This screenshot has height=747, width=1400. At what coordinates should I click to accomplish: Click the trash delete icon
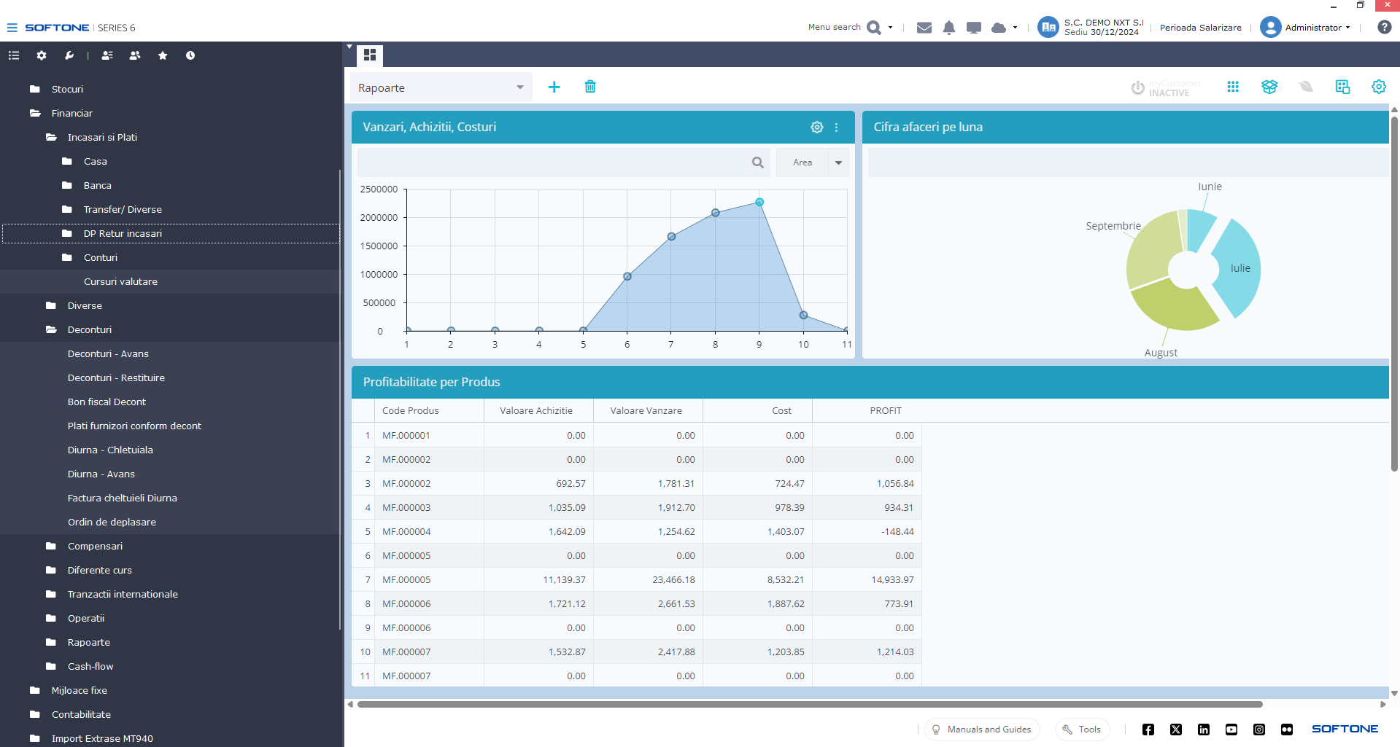click(x=590, y=87)
